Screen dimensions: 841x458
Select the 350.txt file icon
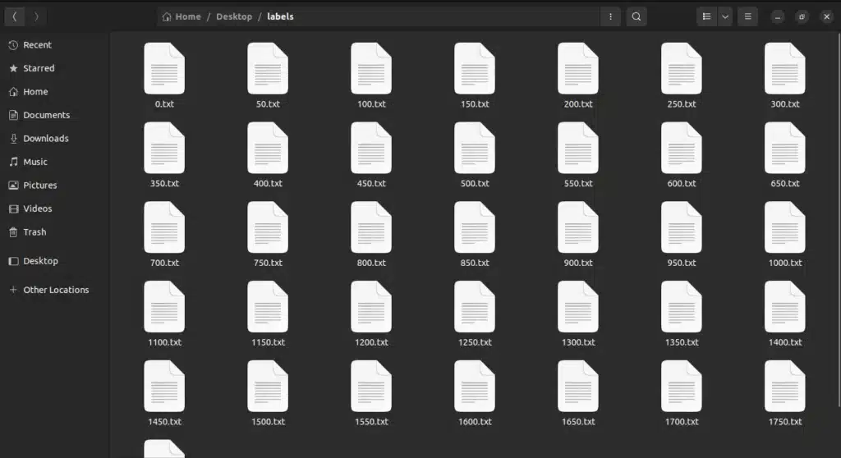tap(164, 148)
